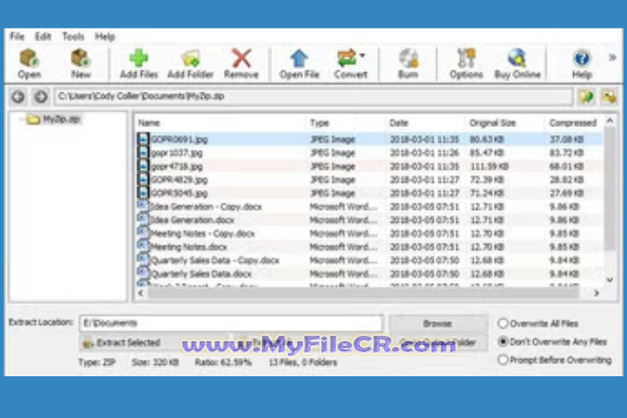Click the archive path address field
Screen dimensions: 627x418
313,97
